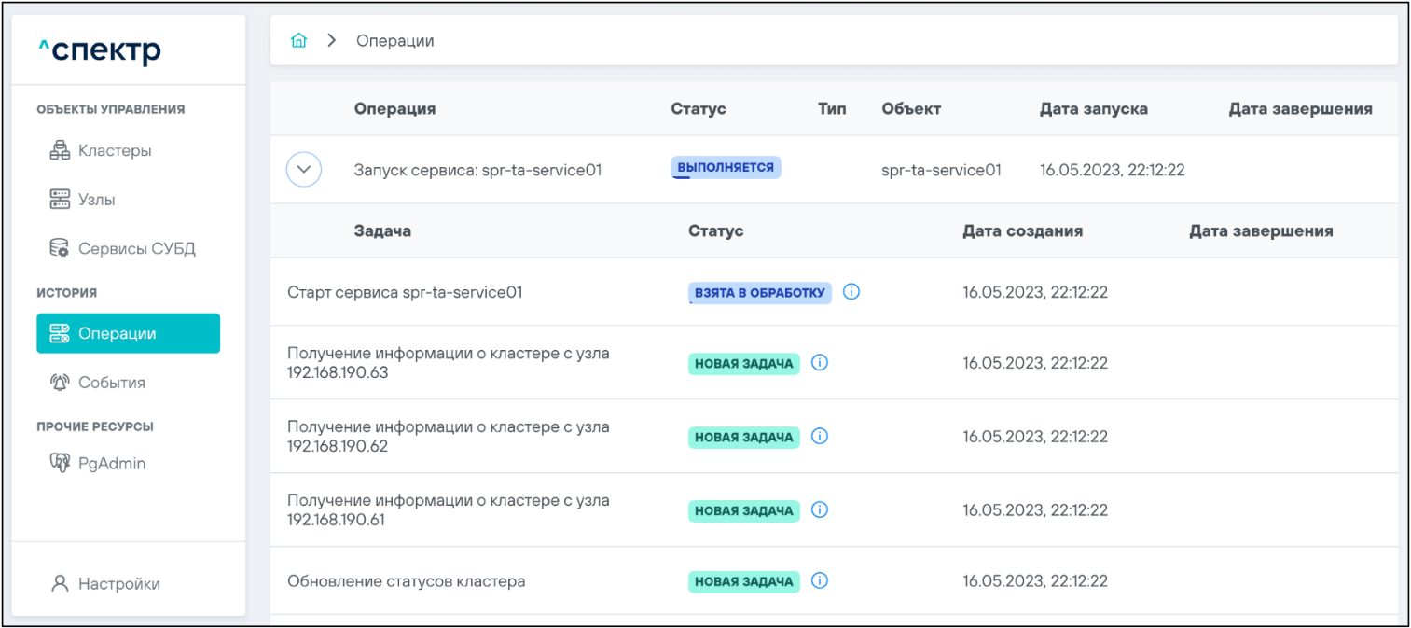Click info icon for node 192.168.190.62 task
This screenshot has width=1411, height=628.
tap(820, 436)
